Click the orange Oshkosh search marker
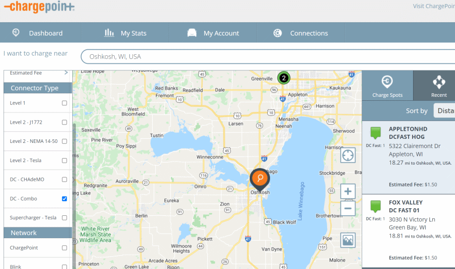This screenshot has height=269, width=455. (260, 179)
